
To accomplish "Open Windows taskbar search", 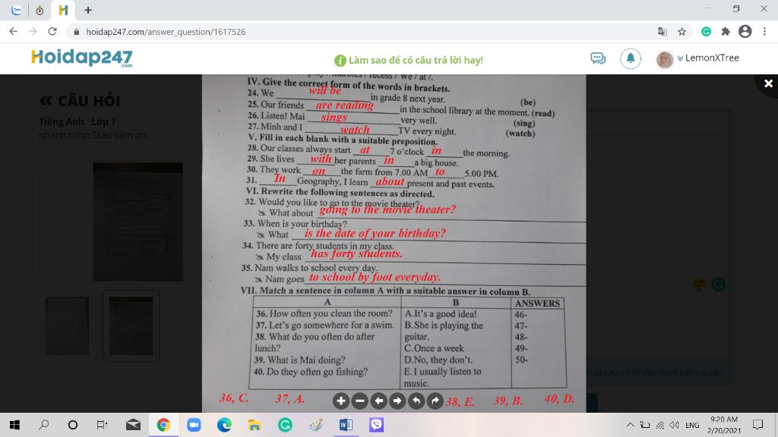I will [43, 425].
